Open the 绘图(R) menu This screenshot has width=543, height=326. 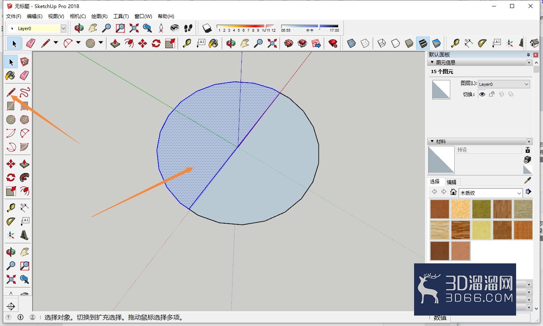[x=99, y=16]
